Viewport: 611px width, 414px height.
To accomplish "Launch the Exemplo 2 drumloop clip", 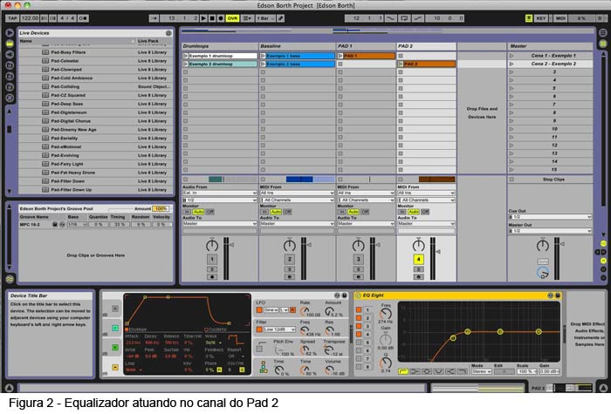I will [x=185, y=64].
